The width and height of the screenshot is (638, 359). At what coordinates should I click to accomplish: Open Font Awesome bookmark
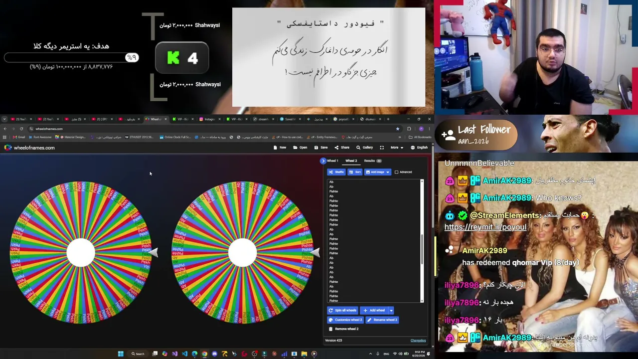tap(40, 137)
